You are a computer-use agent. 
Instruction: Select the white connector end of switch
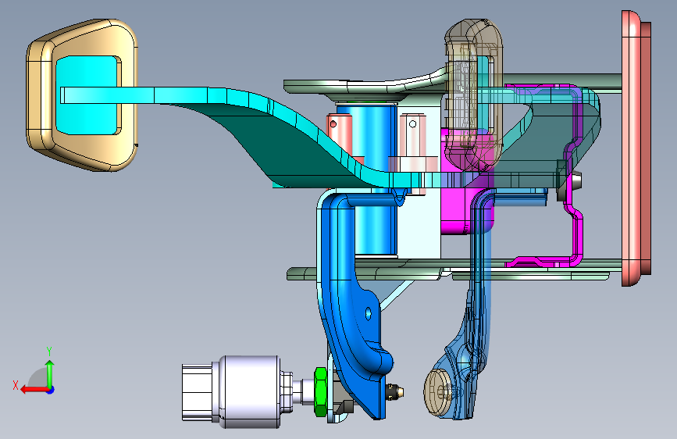point(197,392)
